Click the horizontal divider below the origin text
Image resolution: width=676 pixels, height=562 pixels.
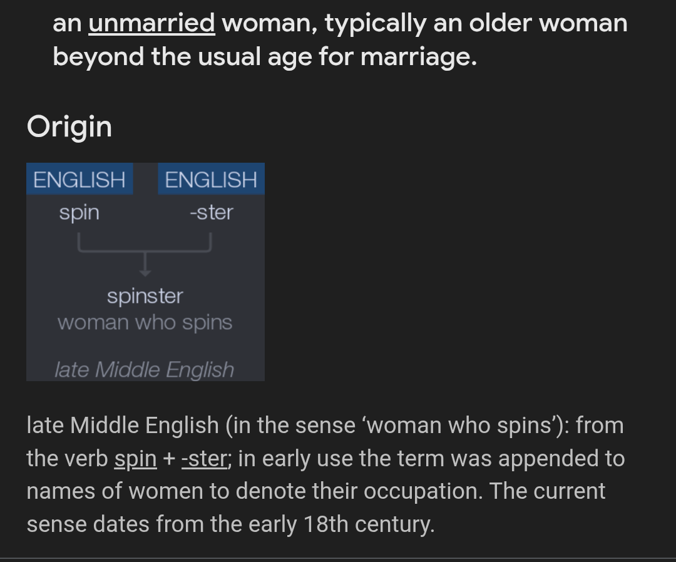[x=338, y=558]
